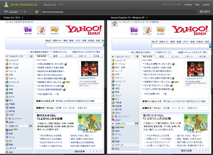Click the Oita map illustration in the Firefox pane
Viewport: 213px width, 155px height.
click(x=90, y=122)
